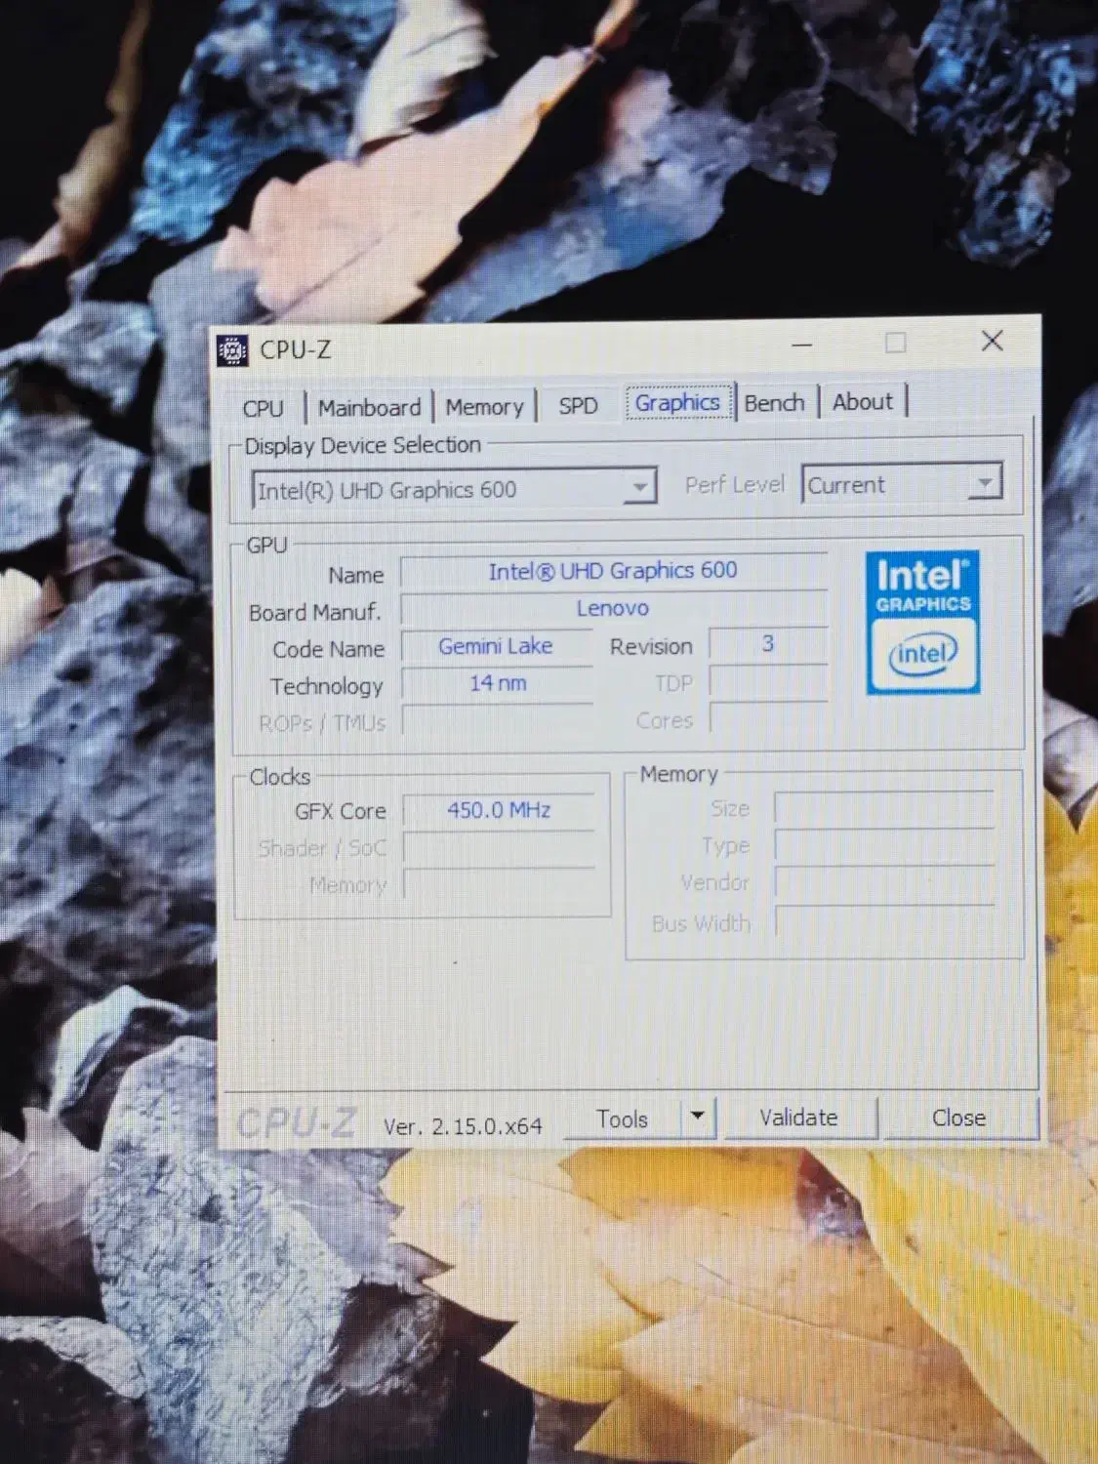
Task: Click the GPU Name field
Action: coord(612,571)
